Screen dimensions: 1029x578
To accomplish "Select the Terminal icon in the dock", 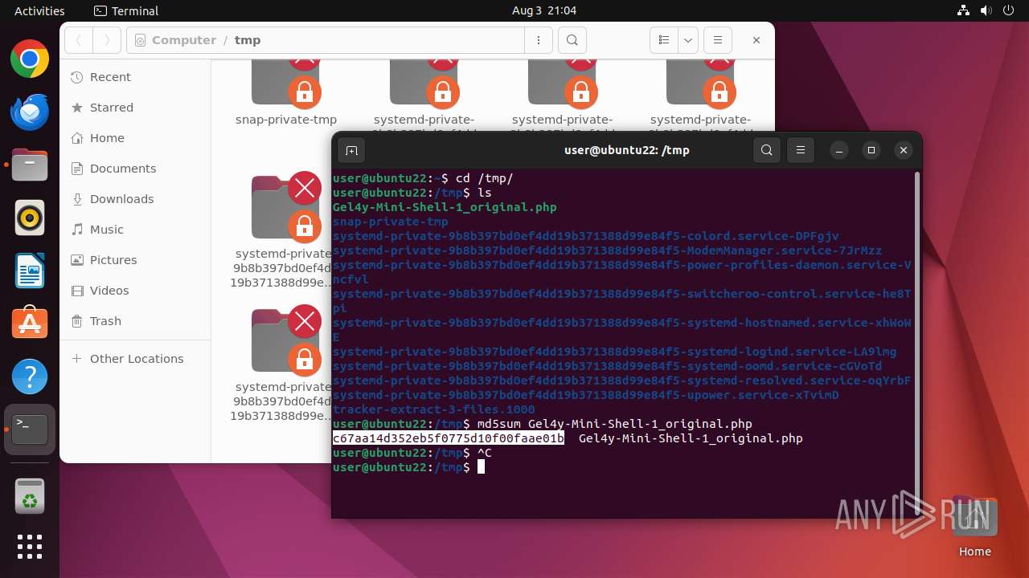I will coord(30,429).
